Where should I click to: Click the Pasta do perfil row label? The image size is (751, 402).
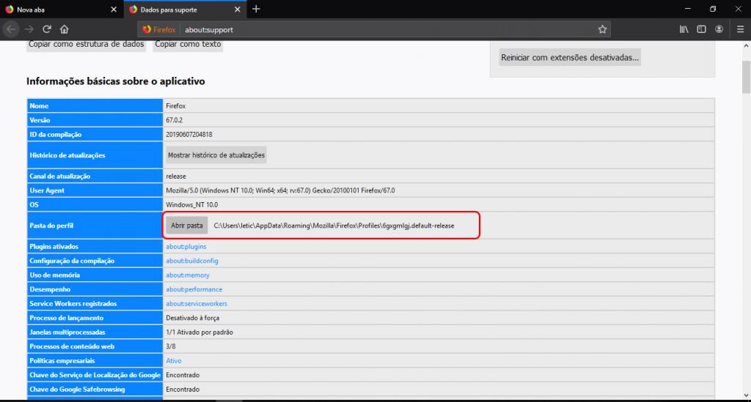[x=51, y=226]
